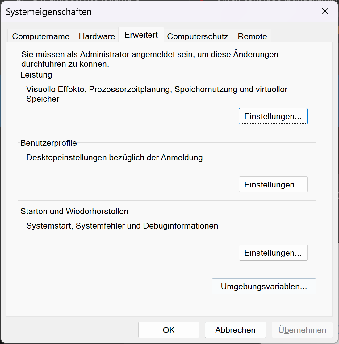The height and width of the screenshot is (344, 339).
Task: Select the Erweitert tab
Action: (x=141, y=35)
